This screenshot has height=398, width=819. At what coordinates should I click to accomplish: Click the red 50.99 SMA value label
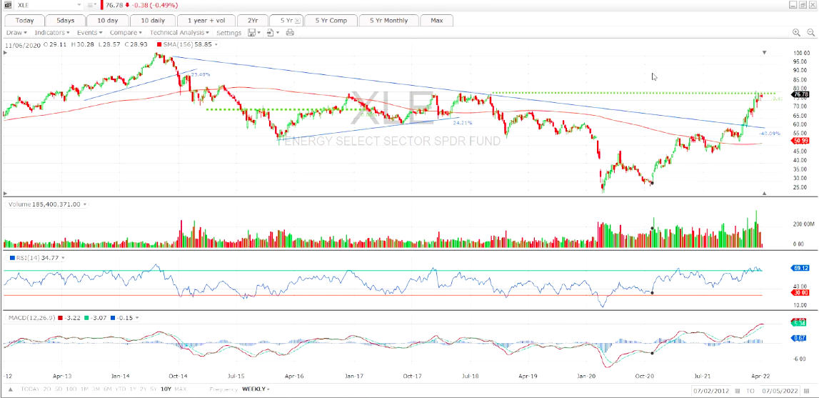800,141
